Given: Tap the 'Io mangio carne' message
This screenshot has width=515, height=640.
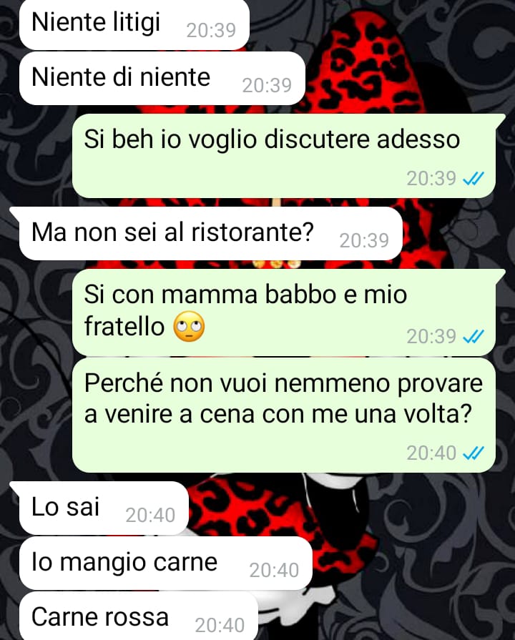Looking at the screenshot, I should pos(166,563).
